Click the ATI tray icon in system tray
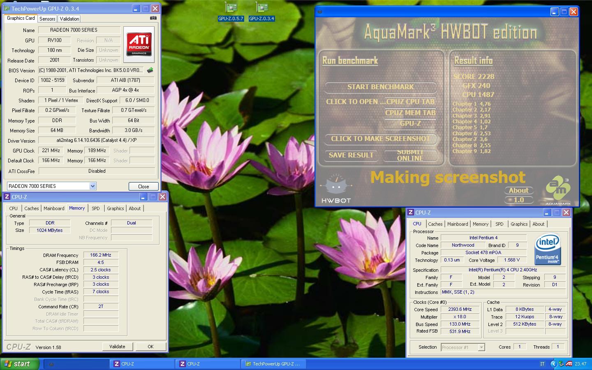Viewport: 592px width, 370px height. (x=569, y=364)
